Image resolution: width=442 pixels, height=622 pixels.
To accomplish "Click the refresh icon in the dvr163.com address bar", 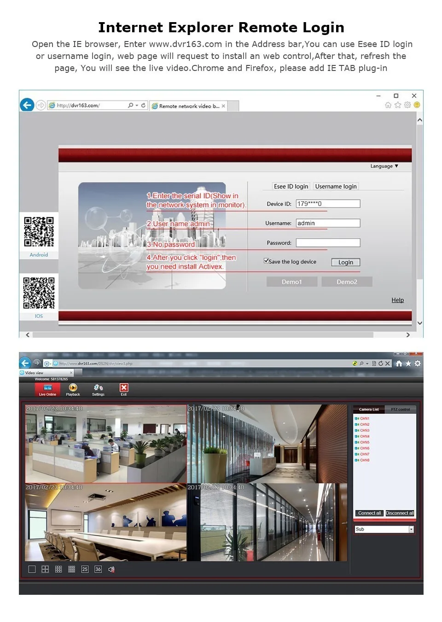I will tap(143, 106).
